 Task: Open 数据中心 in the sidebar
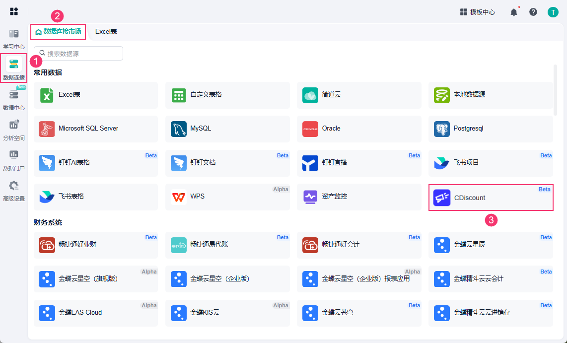click(x=14, y=100)
